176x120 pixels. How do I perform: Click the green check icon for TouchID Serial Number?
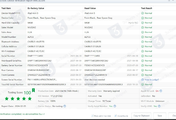(x=142, y=85)
